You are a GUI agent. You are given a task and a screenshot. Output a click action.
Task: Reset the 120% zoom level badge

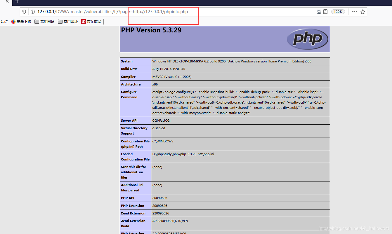(x=338, y=12)
